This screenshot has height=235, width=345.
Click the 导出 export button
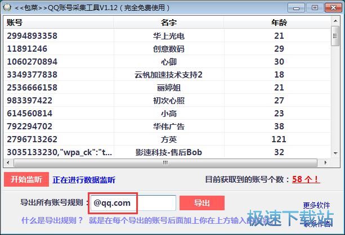pos(202,203)
